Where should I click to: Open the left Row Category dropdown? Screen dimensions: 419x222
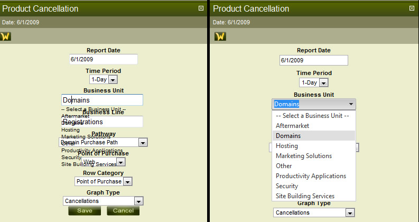(127, 181)
